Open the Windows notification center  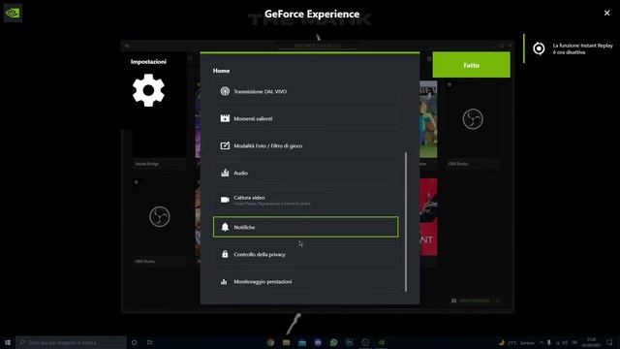(x=609, y=342)
